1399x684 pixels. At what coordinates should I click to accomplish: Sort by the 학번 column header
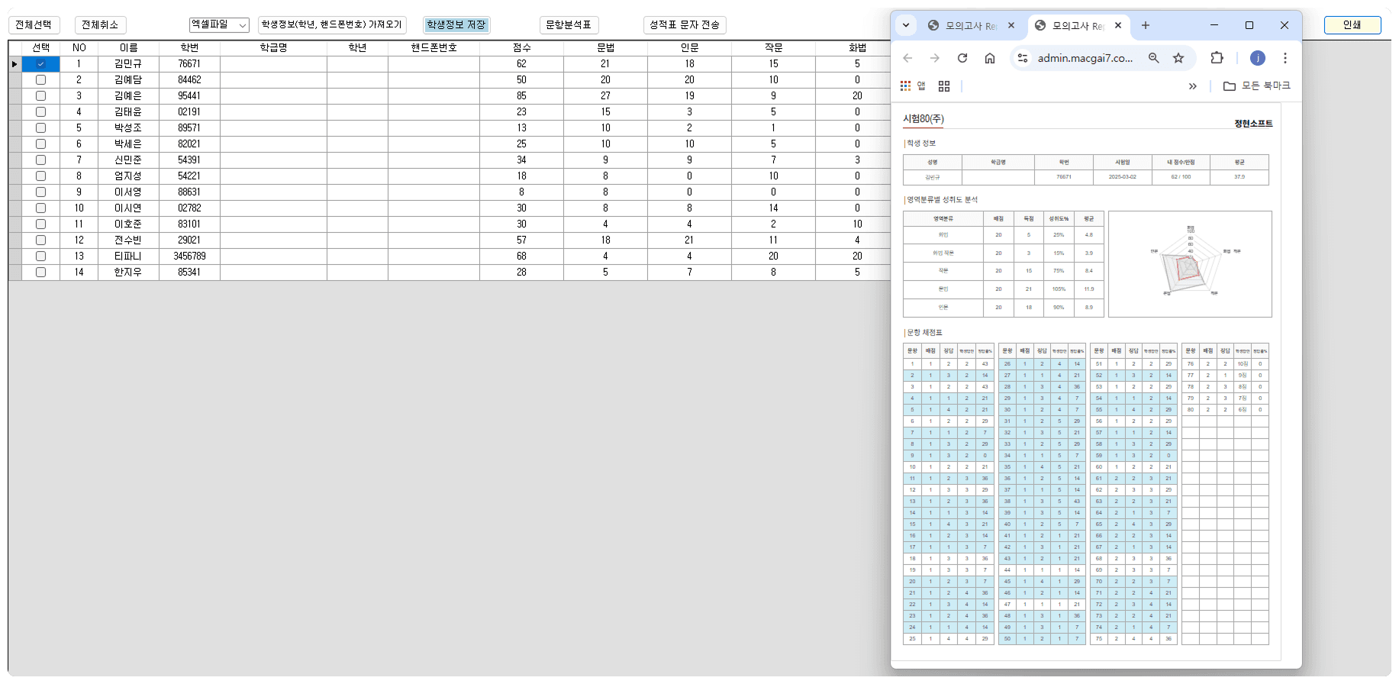189,48
